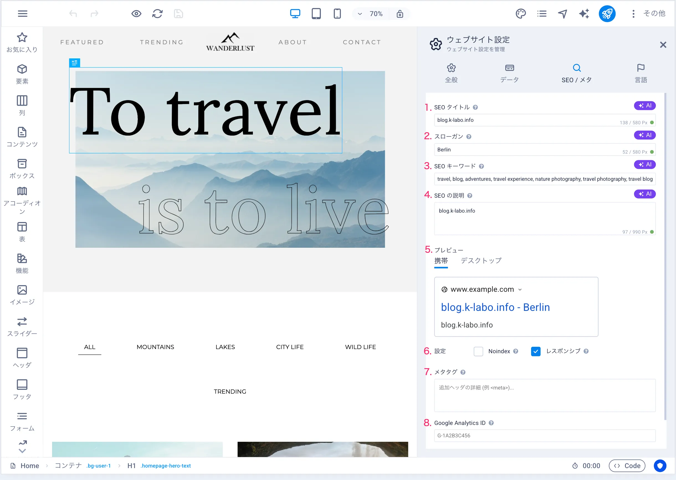This screenshot has width=676, height=480.
Task: Open お気に入り favorites in sidebar
Action: tap(22, 43)
